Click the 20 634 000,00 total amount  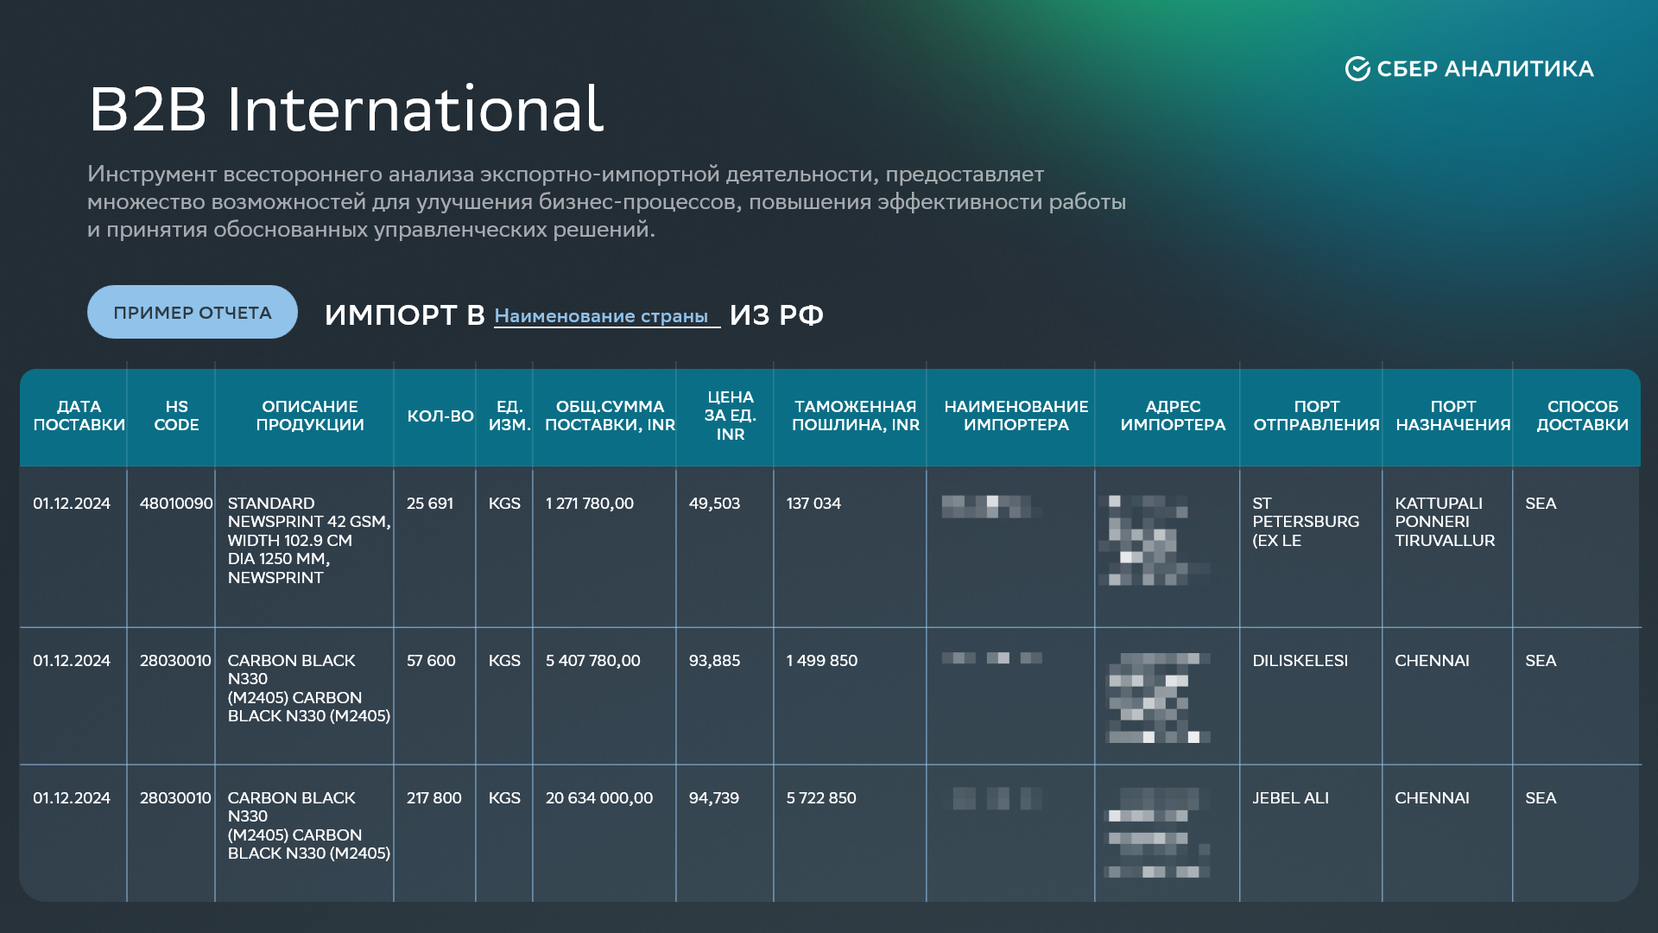(599, 798)
